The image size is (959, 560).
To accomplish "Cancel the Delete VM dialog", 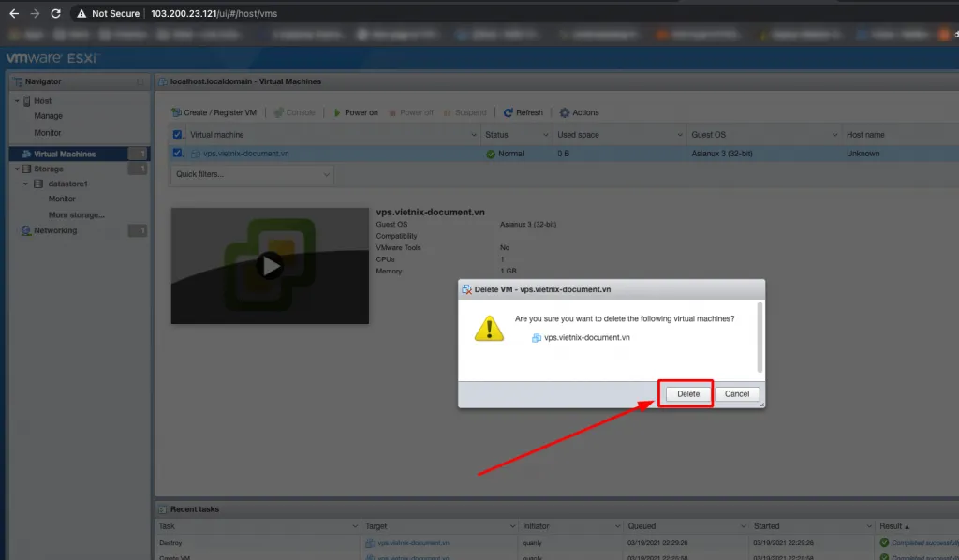I will coord(736,393).
